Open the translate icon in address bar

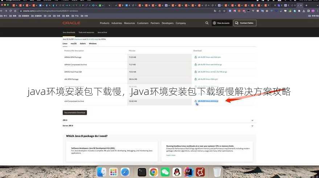click(x=215, y=11)
